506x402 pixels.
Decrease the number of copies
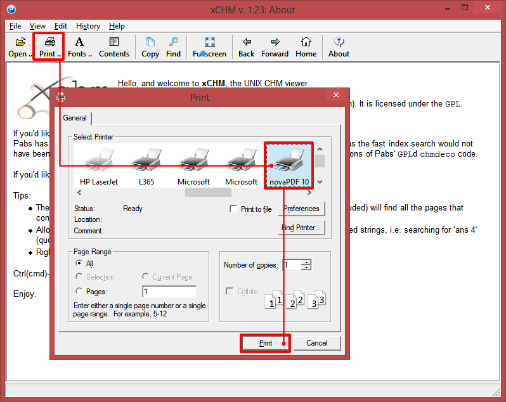point(306,268)
